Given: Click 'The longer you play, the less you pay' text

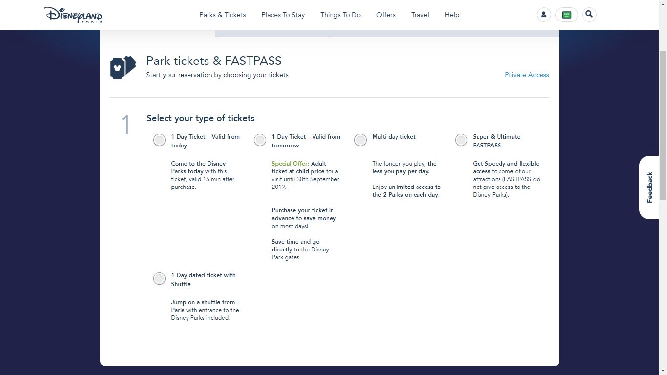Looking at the screenshot, I should coord(404,167).
